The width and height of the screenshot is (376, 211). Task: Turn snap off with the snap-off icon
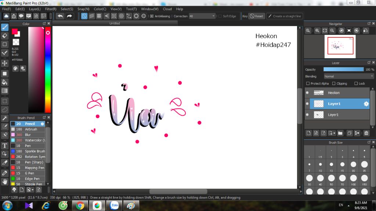click(84, 16)
